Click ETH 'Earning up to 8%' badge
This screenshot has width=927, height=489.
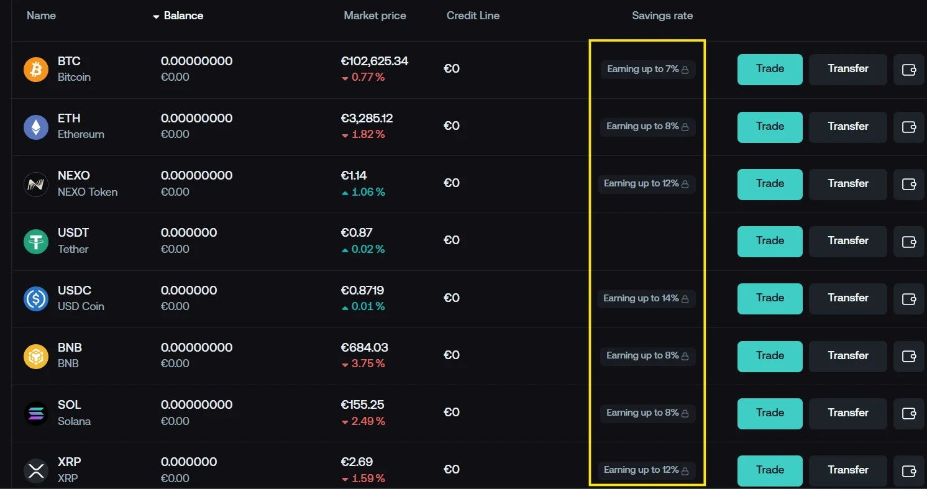point(647,127)
